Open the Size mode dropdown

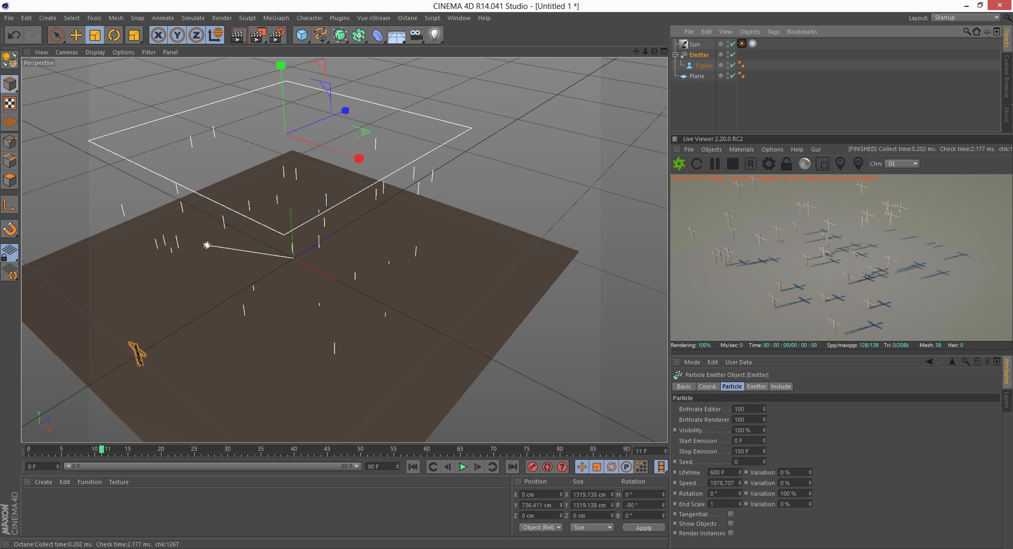pyautogui.click(x=592, y=527)
